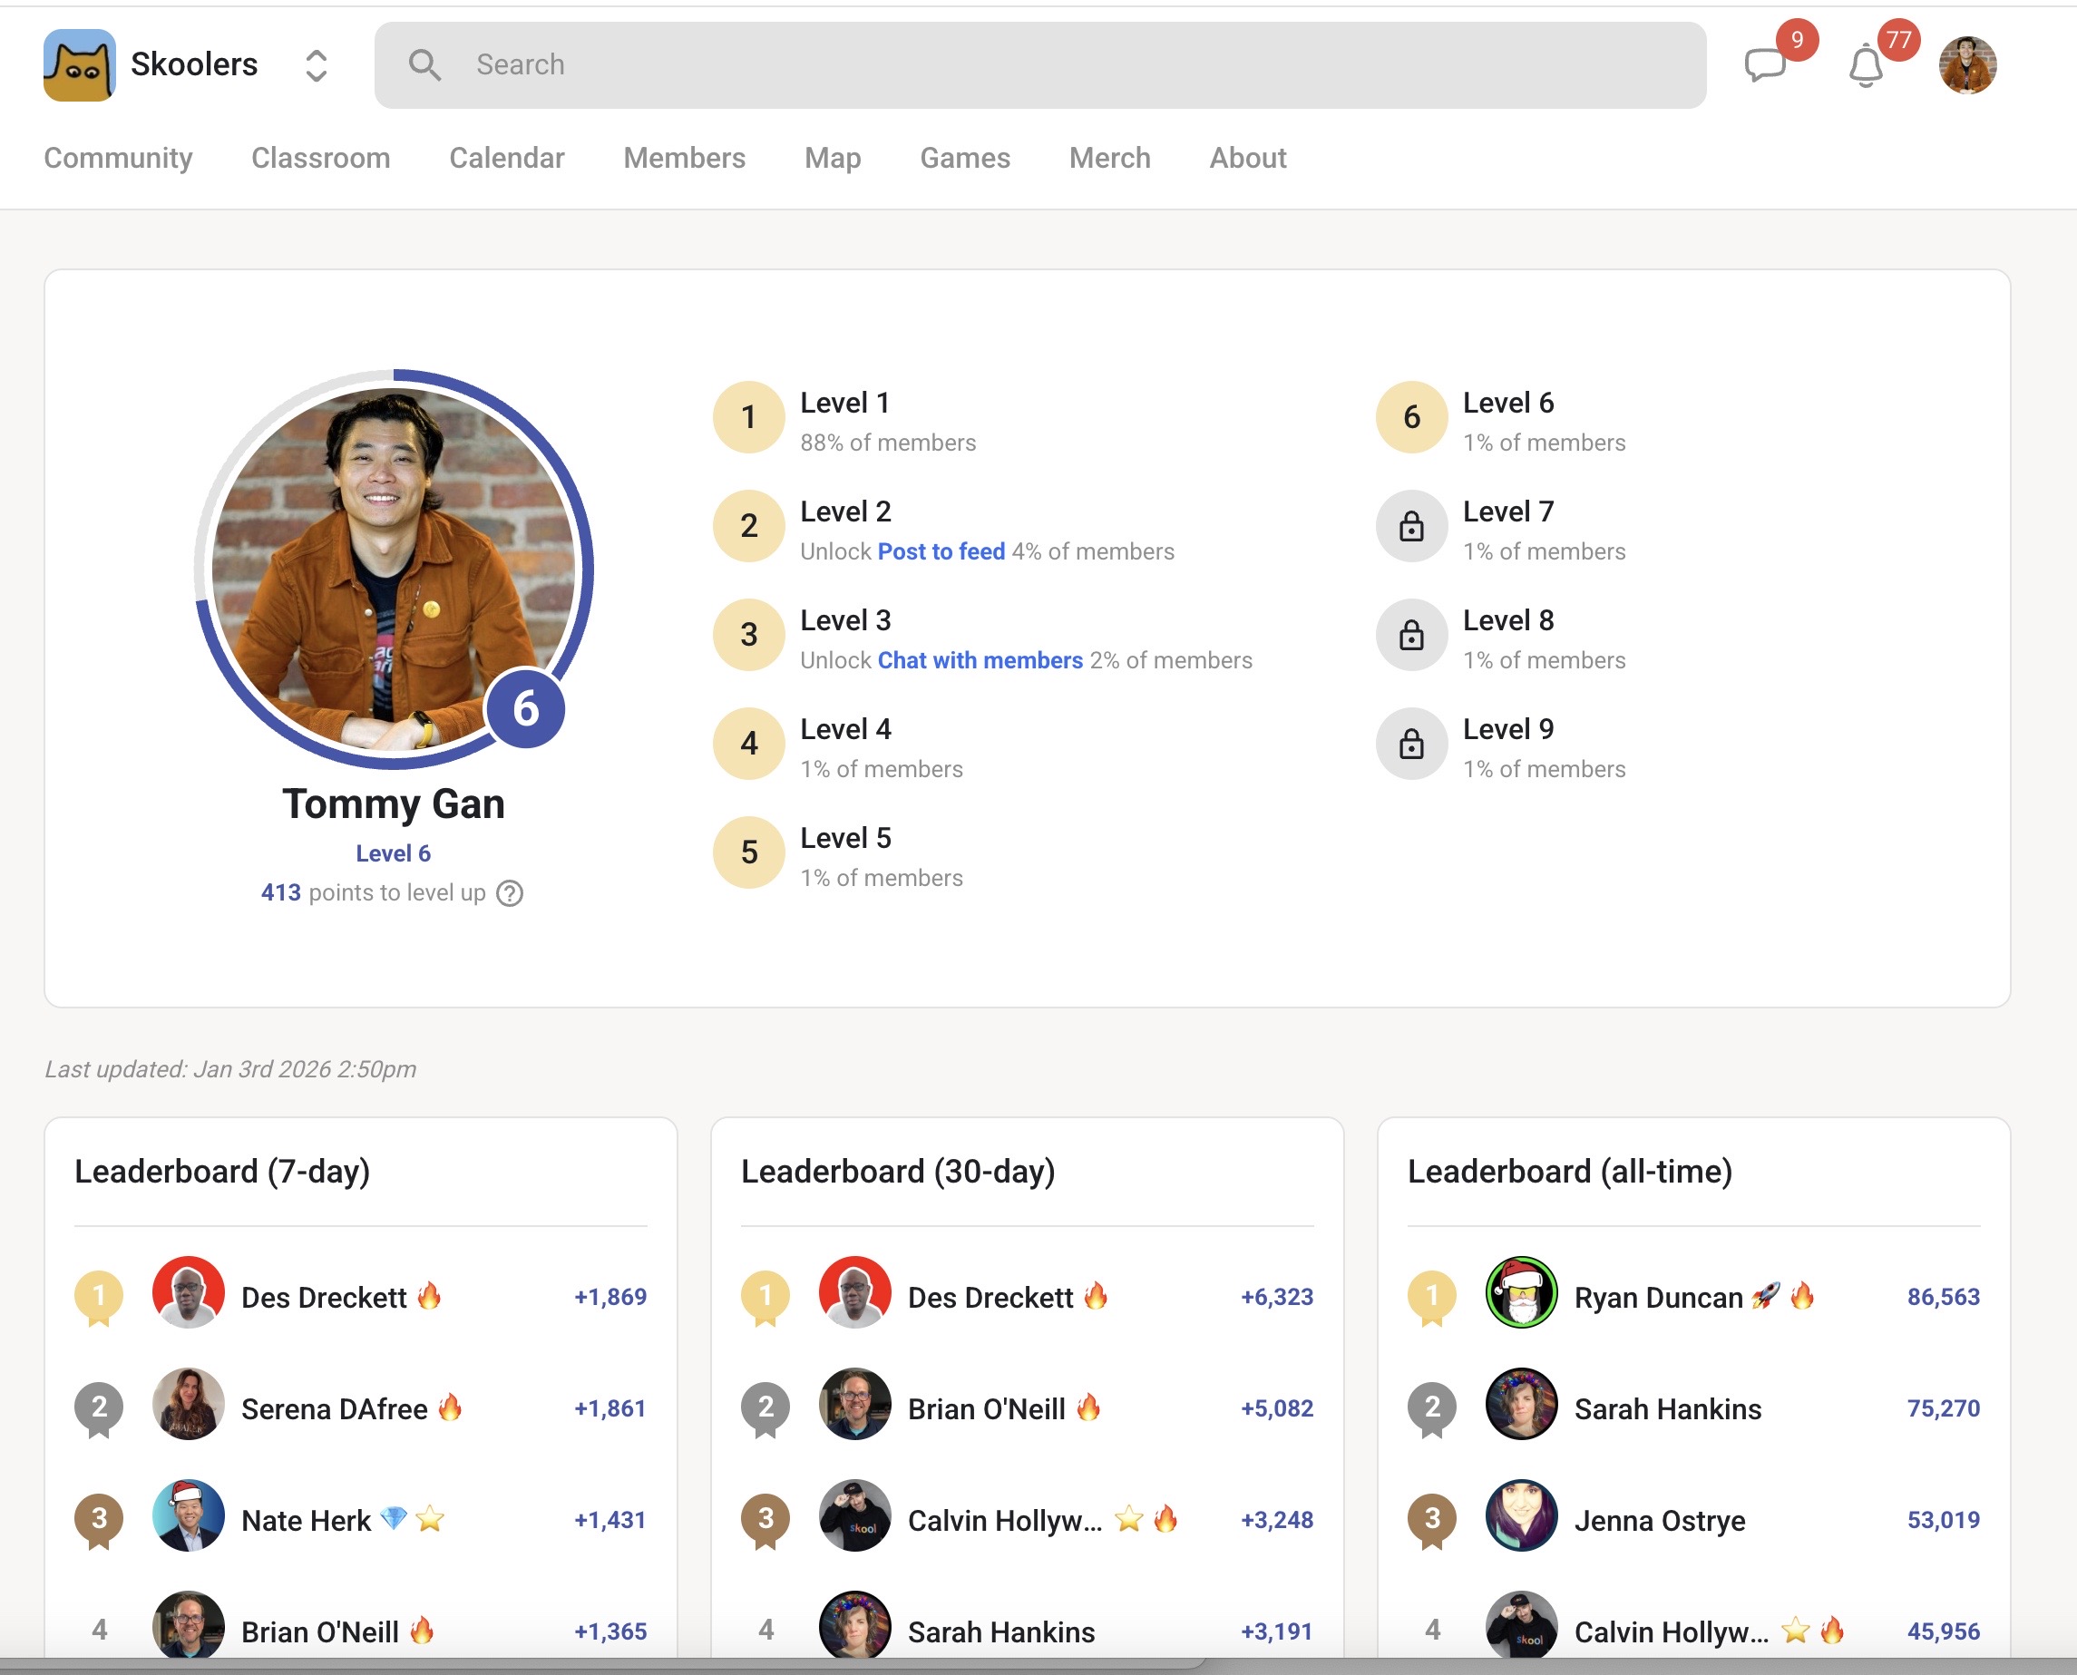Image resolution: width=2077 pixels, height=1675 pixels.
Task: Click the Level 1 gold badge
Action: tap(748, 418)
